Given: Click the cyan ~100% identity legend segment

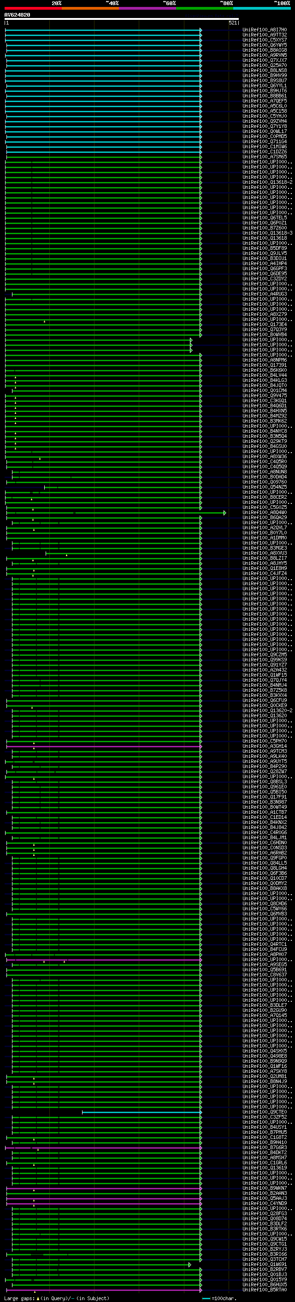Looking at the screenshot, I should (261, 8).
